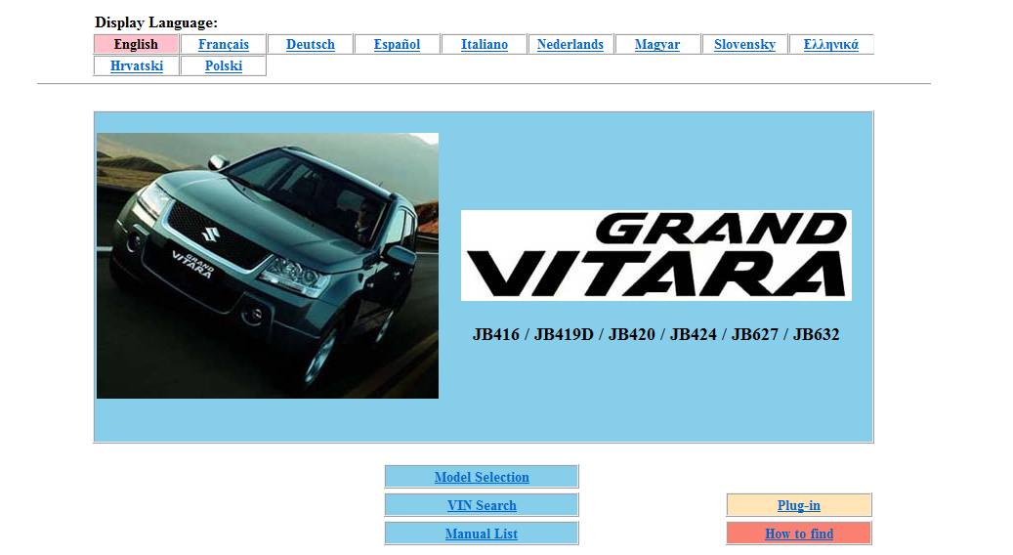Set language to Ελληνικά
Image resolution: width=1013 pixels, height=555 pixels.
[x=830, y=45]
